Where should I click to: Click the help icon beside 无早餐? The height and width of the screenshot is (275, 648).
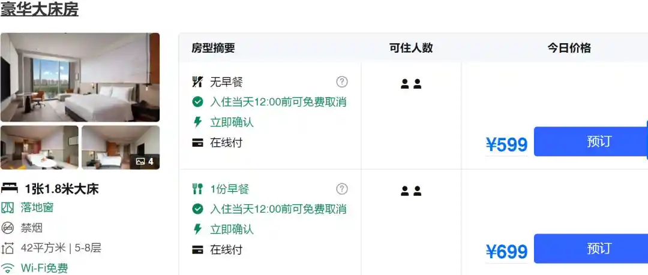[342, 81]
